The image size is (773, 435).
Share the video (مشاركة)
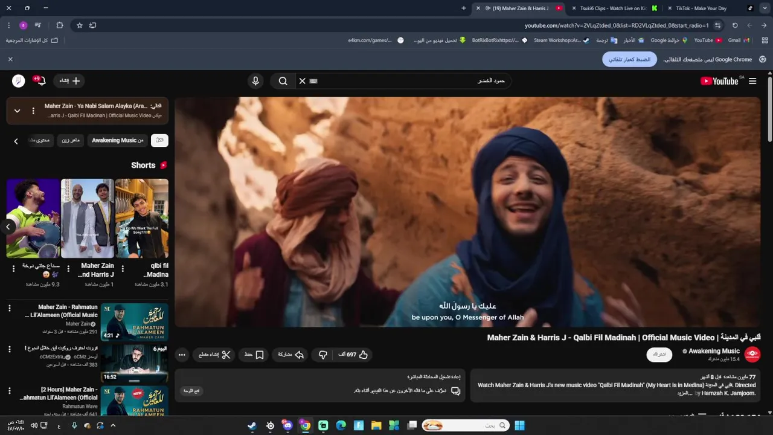290,355
